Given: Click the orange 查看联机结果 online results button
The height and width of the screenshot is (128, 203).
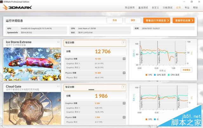Looking at the screenshot, I should [184, 20].
